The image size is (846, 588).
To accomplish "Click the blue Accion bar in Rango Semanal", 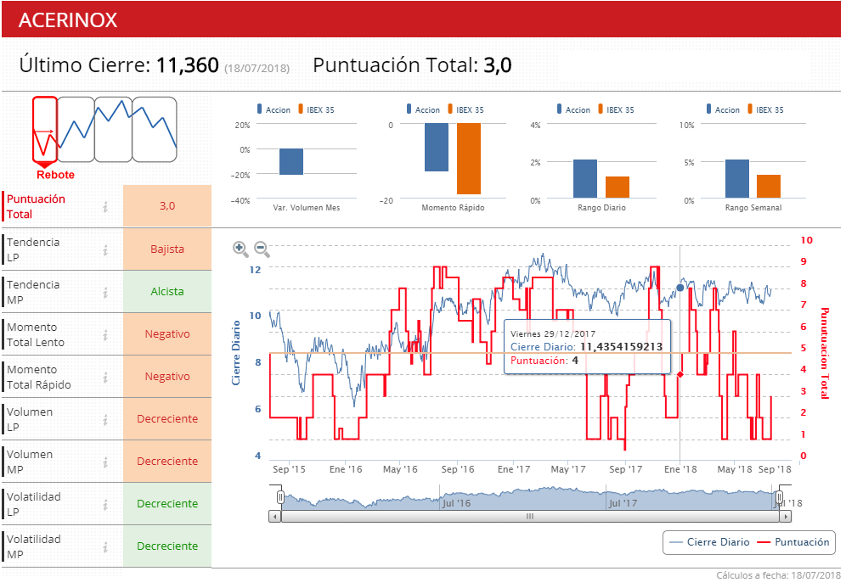I will [x=737, y=179].
